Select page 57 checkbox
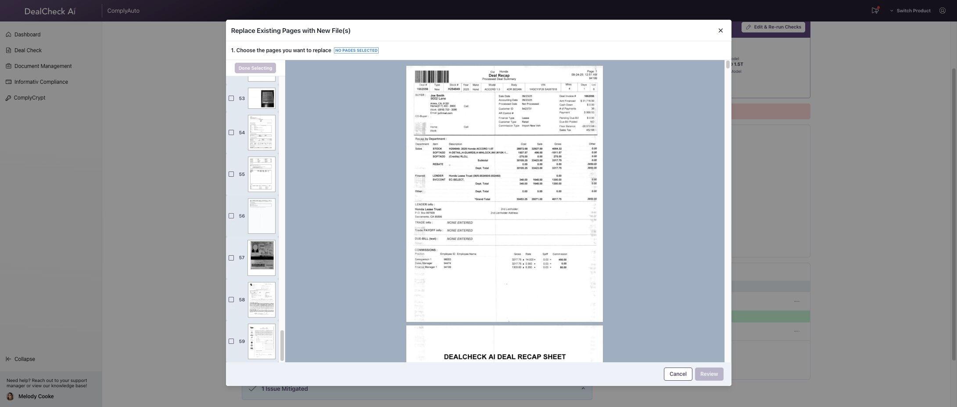The width and height of the screenshot is (957, 407). click(x=231, y=258)
